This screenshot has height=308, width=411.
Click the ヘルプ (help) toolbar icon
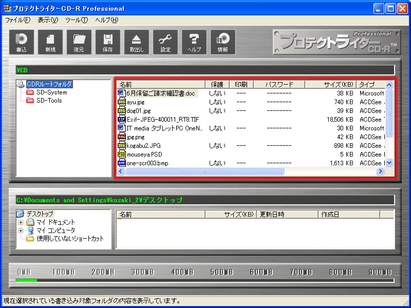[194, 42]
